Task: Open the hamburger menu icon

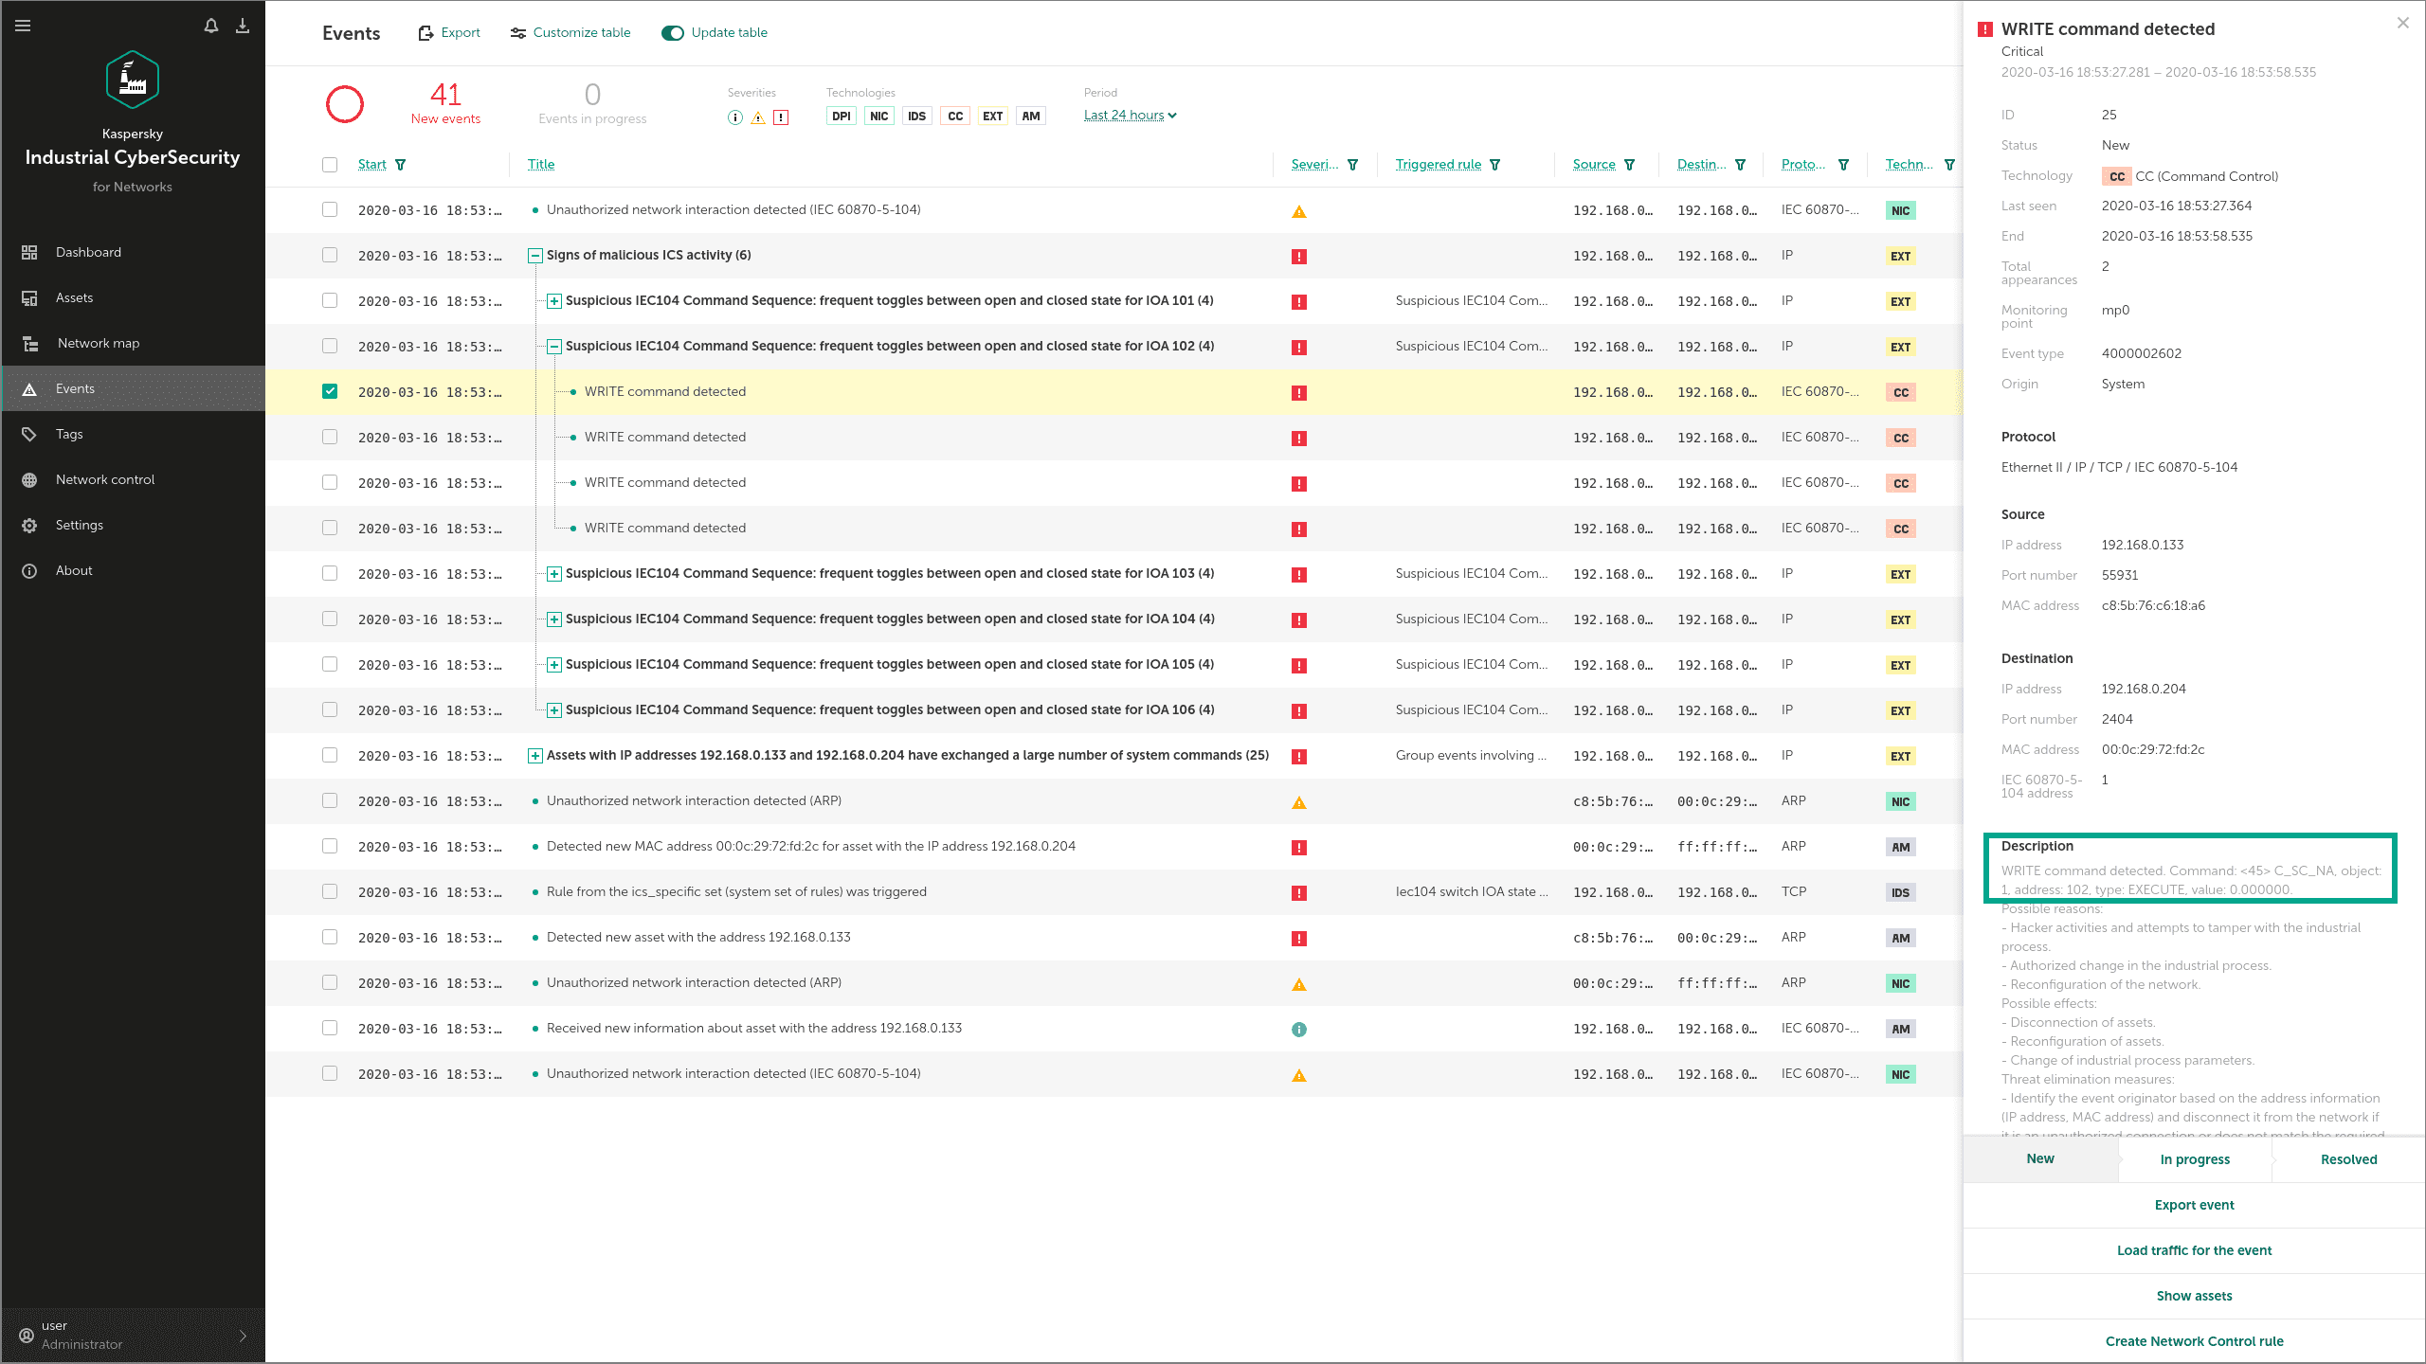Action: click(23, 26)
